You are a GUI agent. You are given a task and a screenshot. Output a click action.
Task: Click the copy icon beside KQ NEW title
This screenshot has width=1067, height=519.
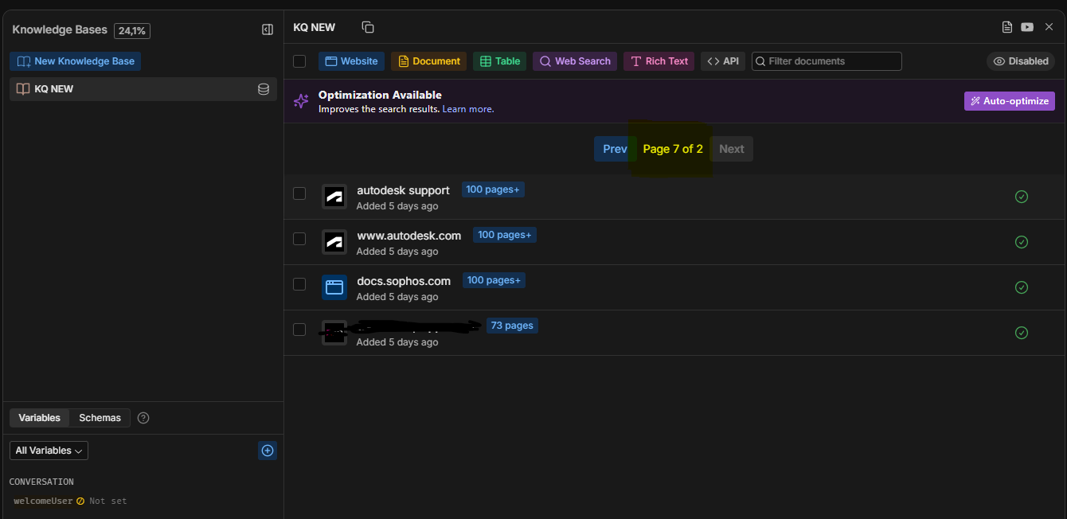[x=368, y=27]
